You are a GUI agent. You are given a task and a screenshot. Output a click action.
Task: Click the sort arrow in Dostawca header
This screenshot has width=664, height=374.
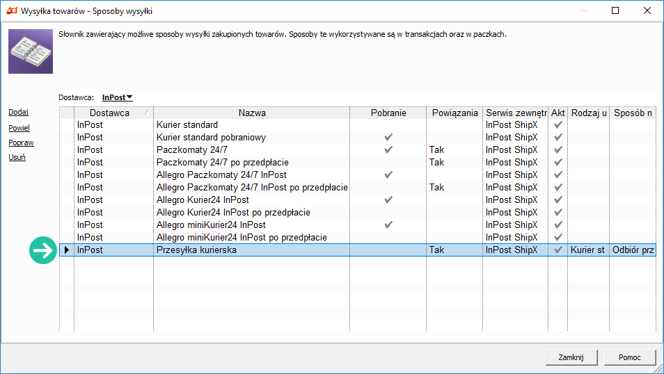(146, 113)
